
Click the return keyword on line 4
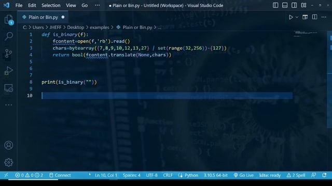[x=61, y=55]
